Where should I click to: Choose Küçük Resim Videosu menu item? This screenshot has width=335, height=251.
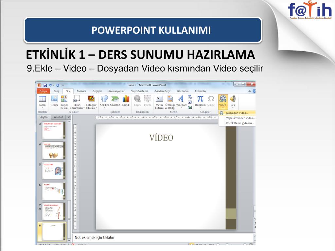(237, 123)
